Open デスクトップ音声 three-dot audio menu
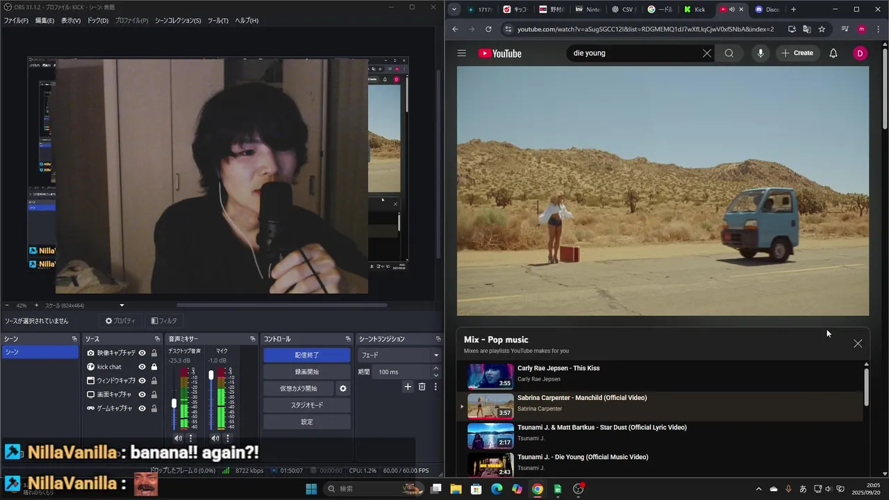This screenshot has width=889, height=500. [x=191, y=438]
